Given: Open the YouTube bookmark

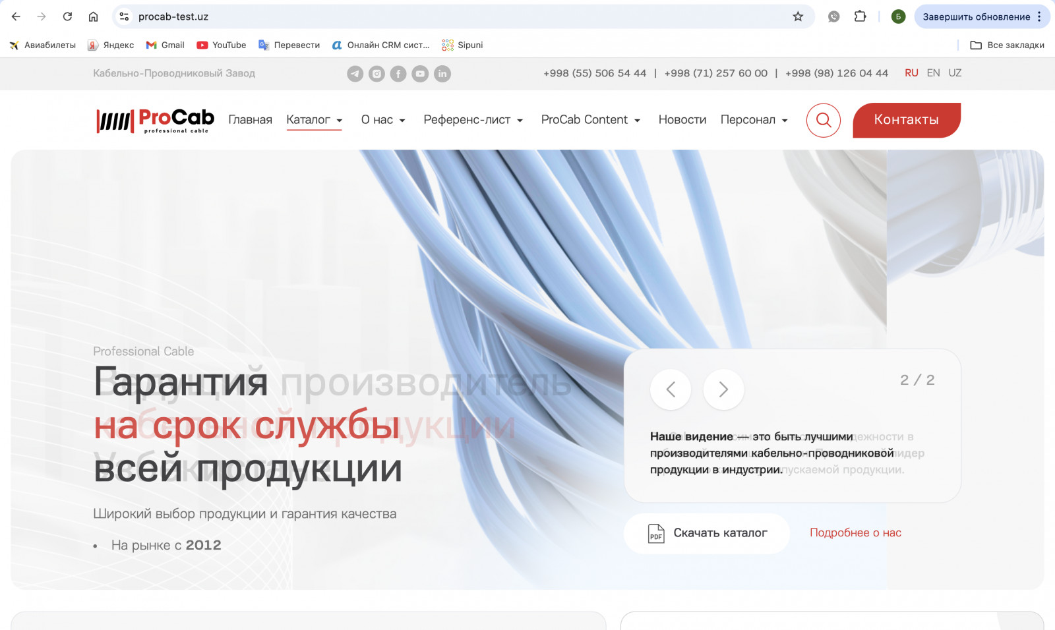Looking at the screenshot, I should [222, 45].
